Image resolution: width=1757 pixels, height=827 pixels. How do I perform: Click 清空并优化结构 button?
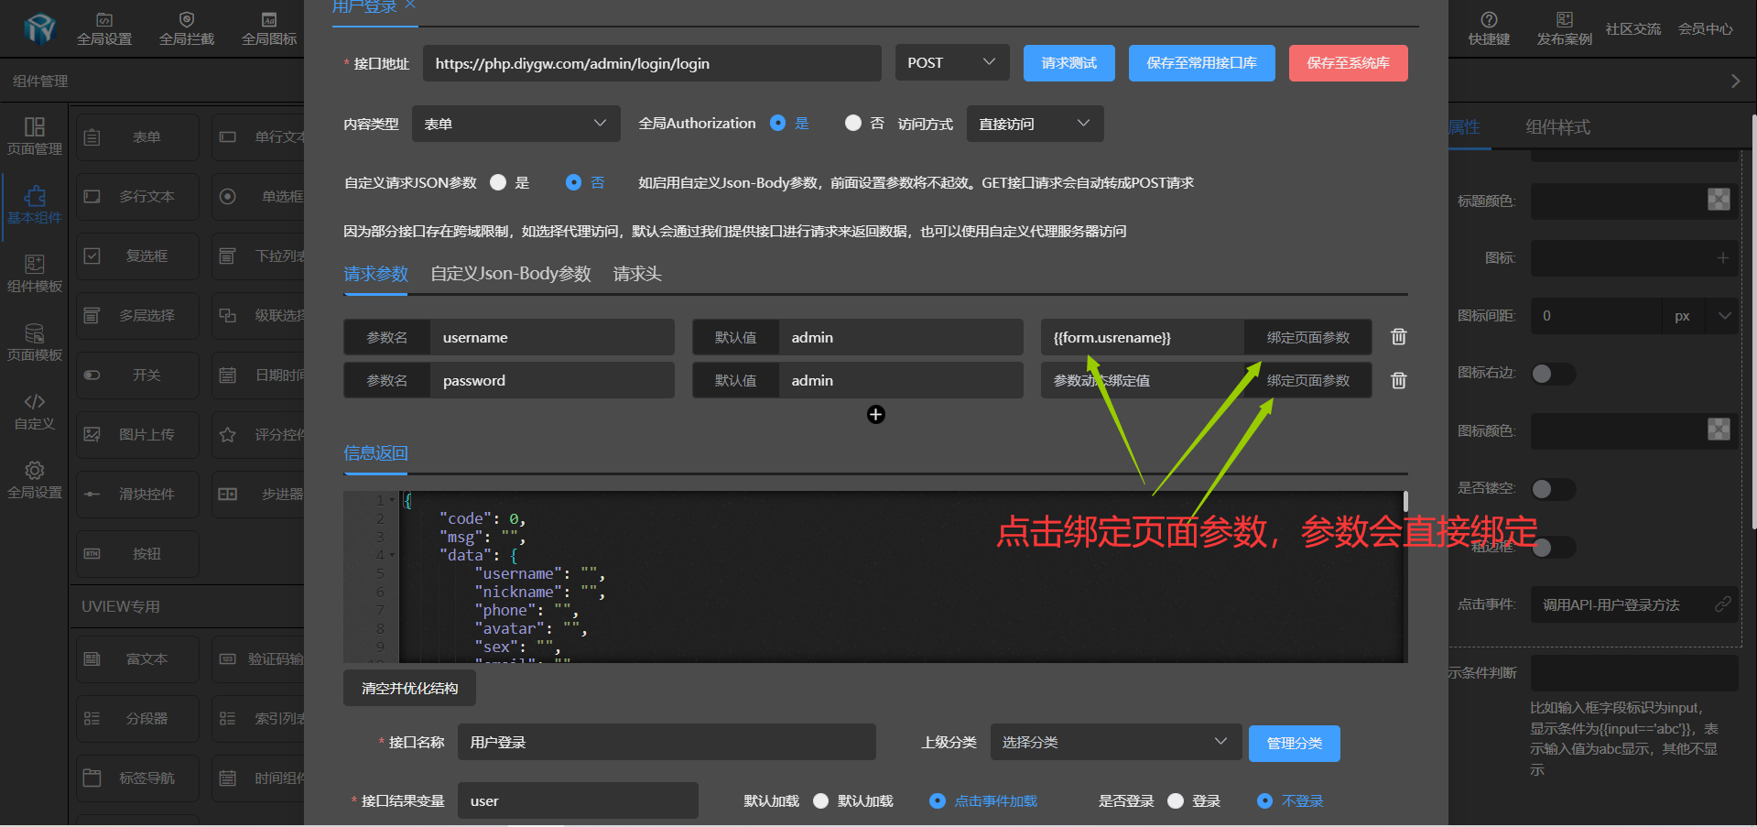pyautogui.click(x=409, y=688)
